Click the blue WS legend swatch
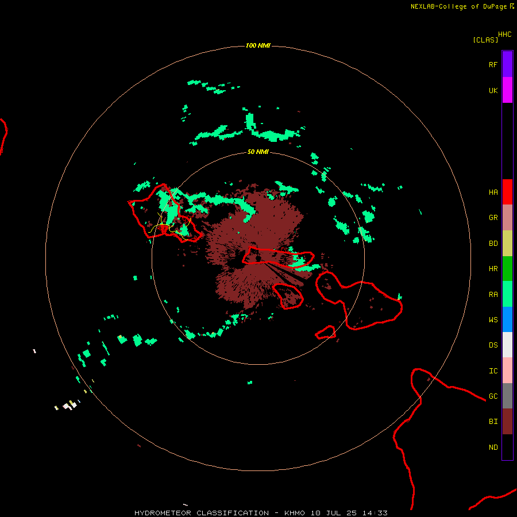Image resolution: width=517 pixels, height=517 pixels. pos(507,319)
